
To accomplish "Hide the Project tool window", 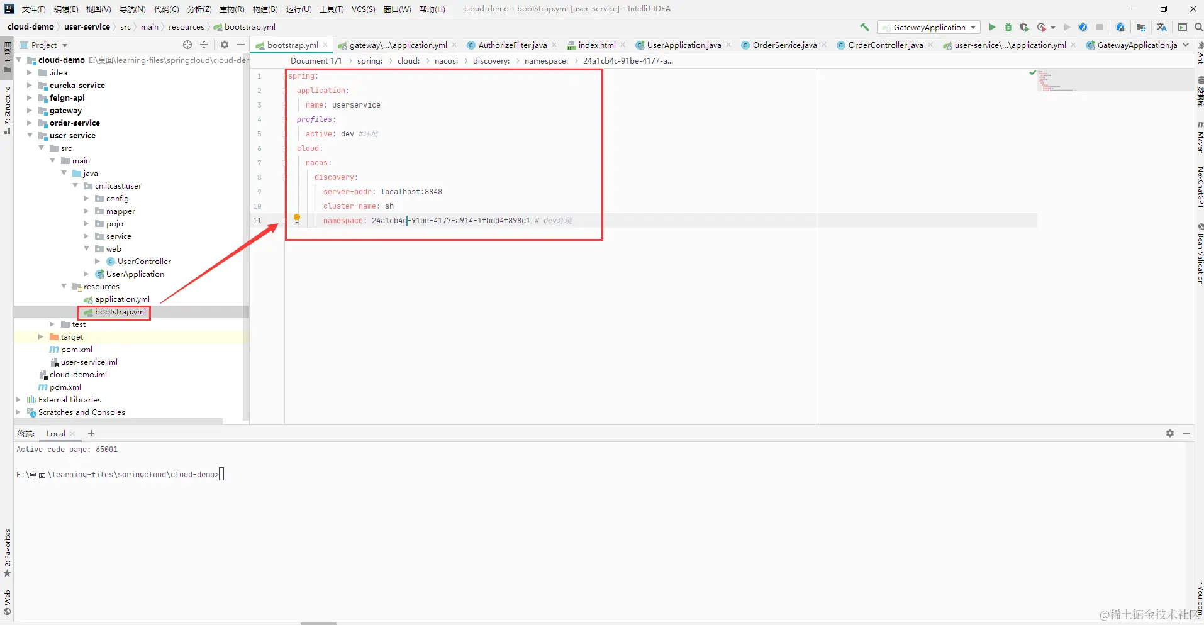I will (x=240, y=45).
